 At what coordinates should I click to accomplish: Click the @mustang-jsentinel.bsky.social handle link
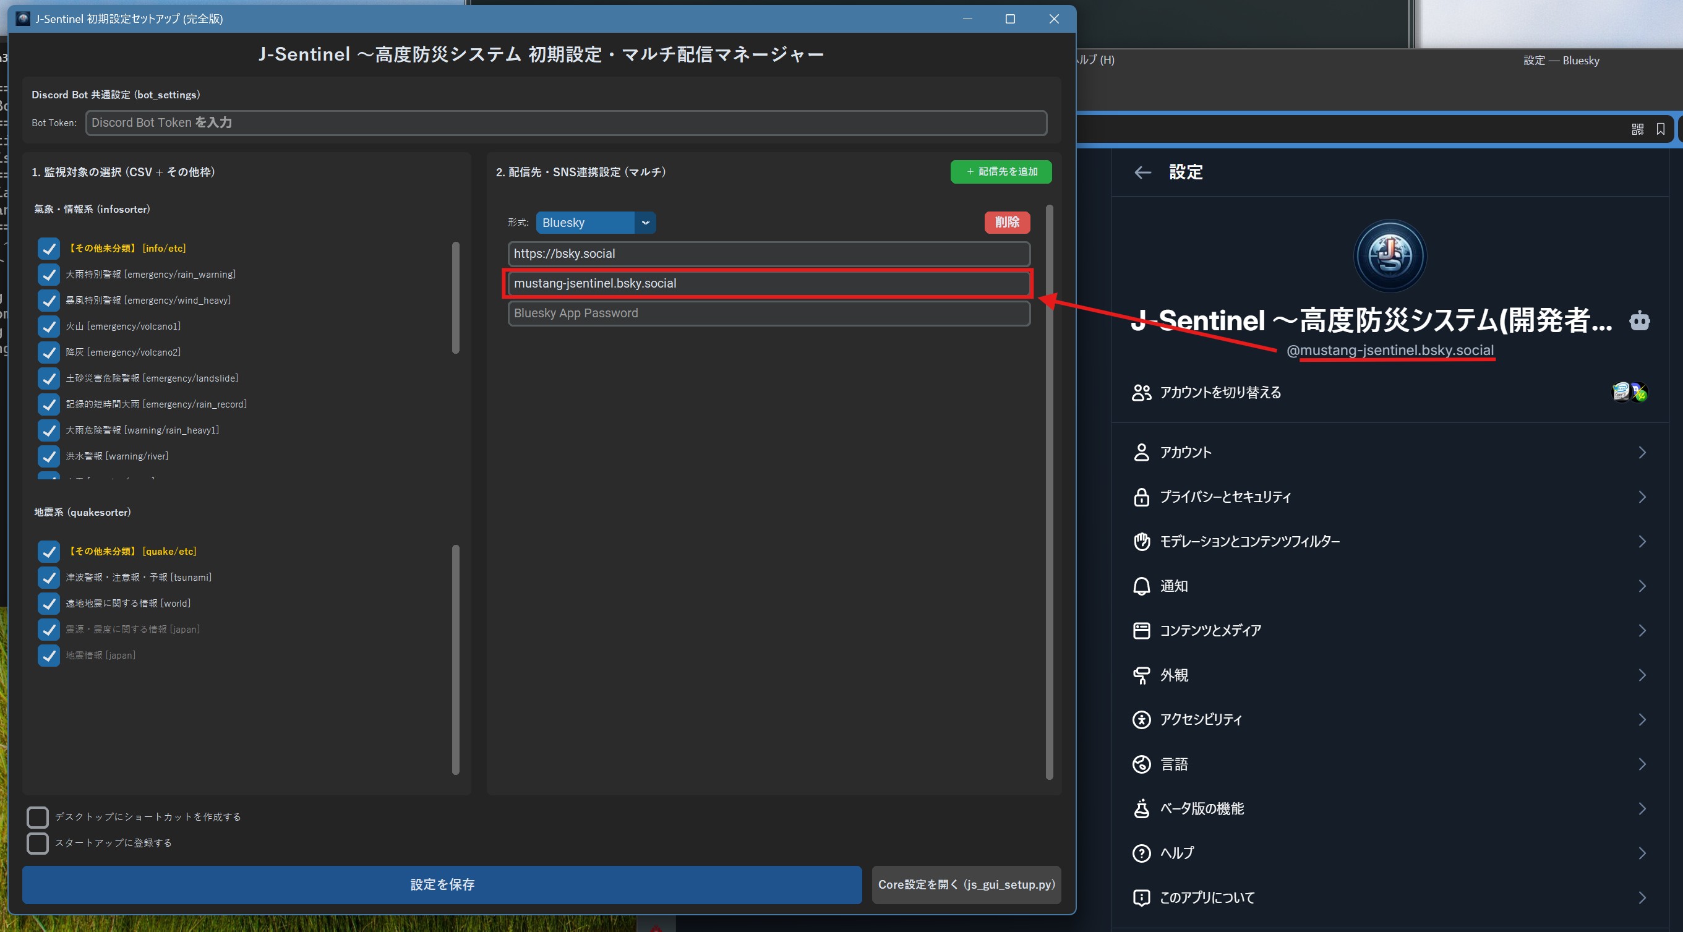pos(1390,350)
